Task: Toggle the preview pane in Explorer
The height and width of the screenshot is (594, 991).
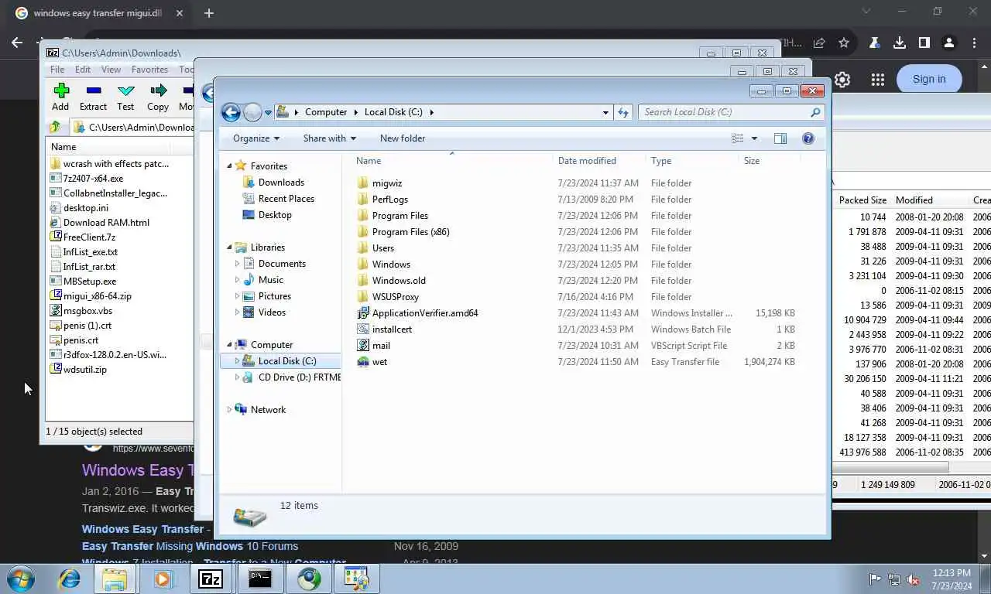Action: coord(780,138)
